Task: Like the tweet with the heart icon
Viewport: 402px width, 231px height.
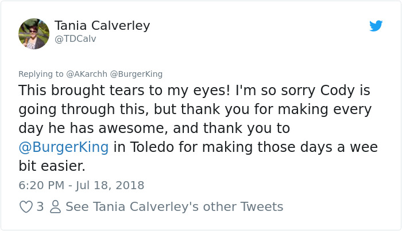Action: [26, 206]
